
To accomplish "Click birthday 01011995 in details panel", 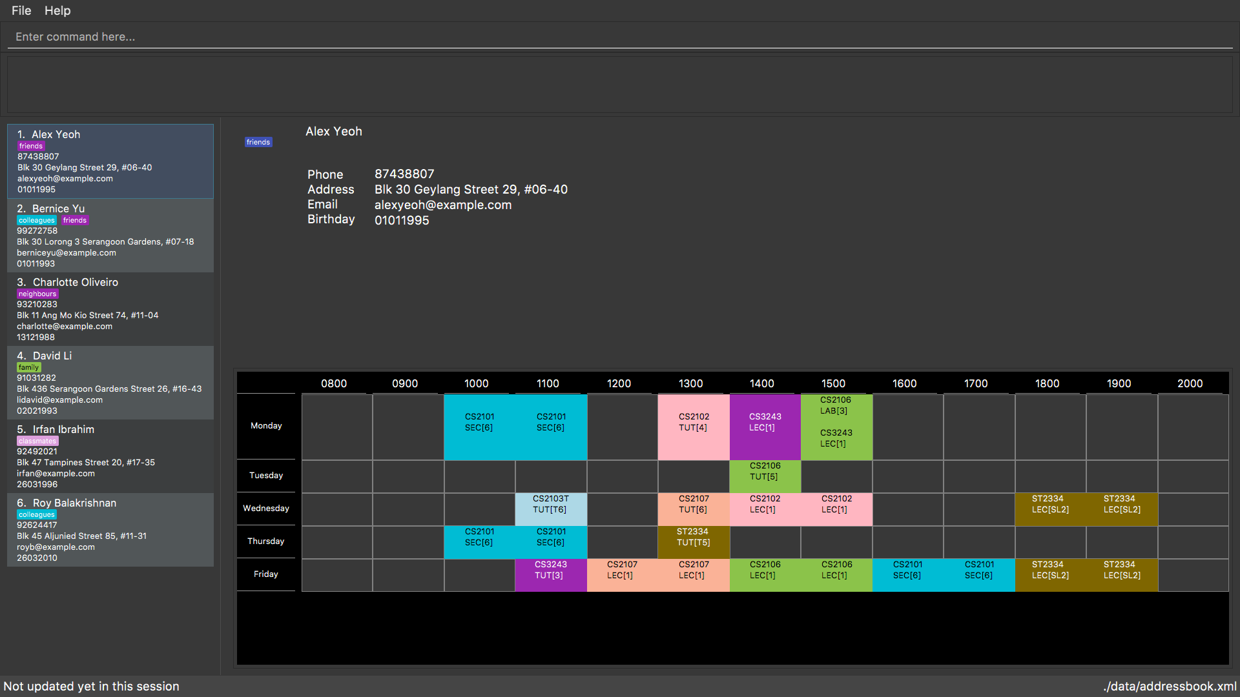I will 402,220.
